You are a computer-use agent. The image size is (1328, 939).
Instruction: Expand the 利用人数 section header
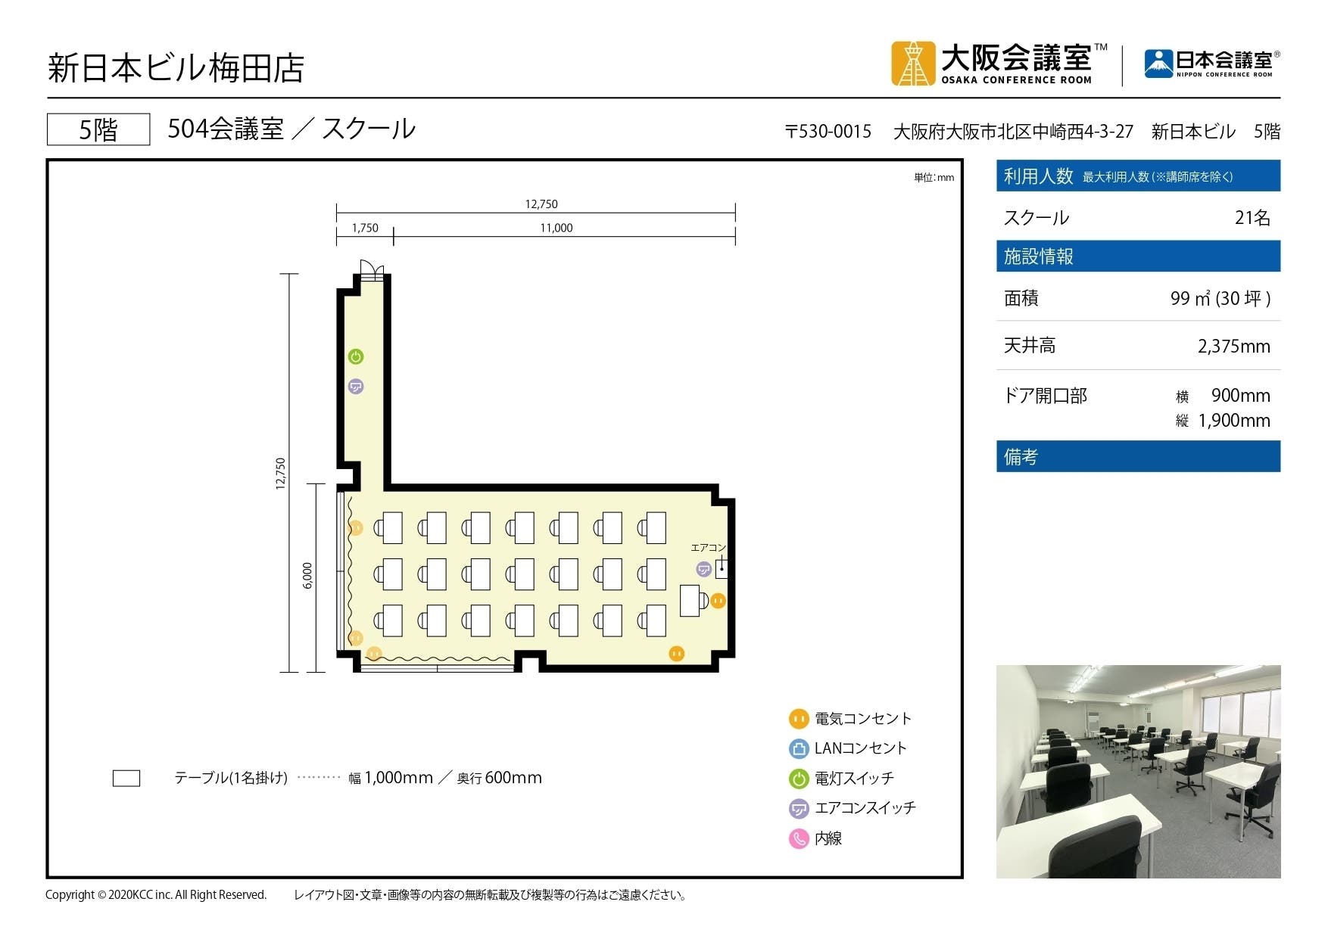1136,175
